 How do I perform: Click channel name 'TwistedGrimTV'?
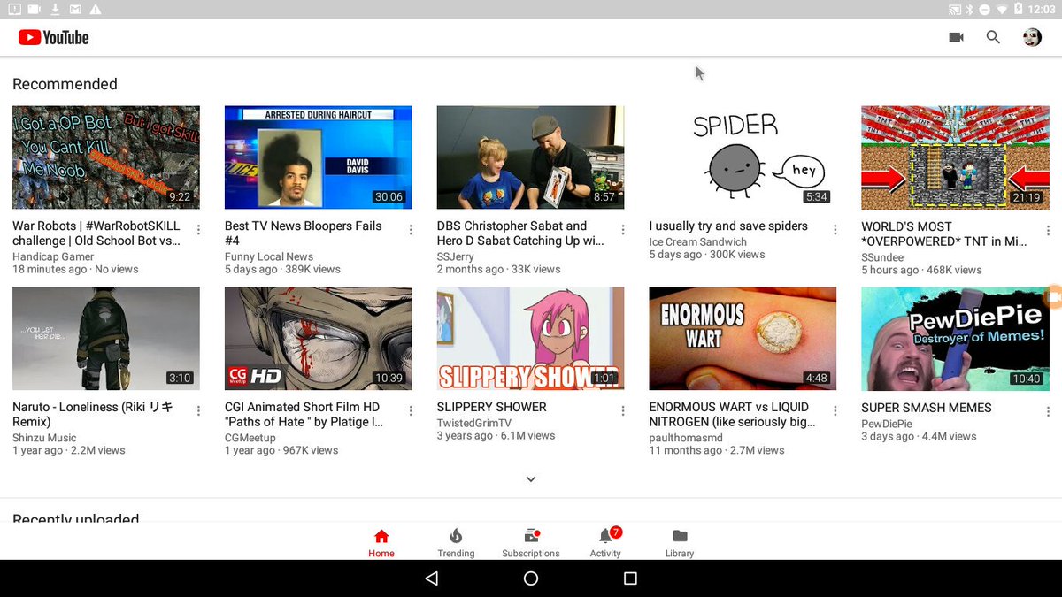[x=475, y=423]
